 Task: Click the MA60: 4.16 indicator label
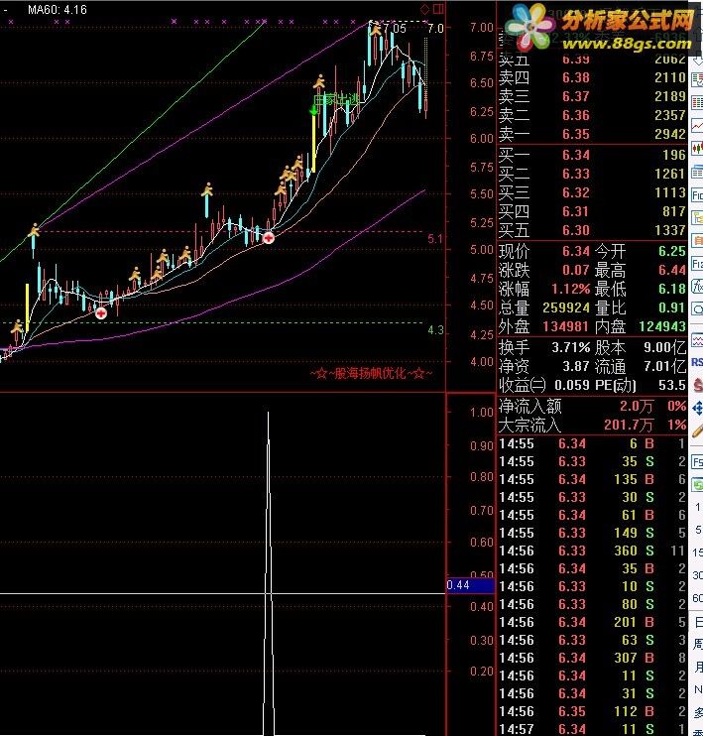click(58, 9)
